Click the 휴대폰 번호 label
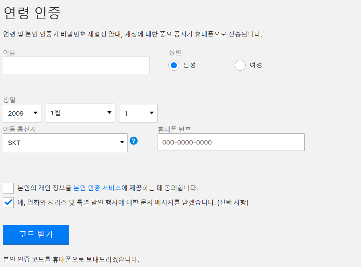Screen dimensions: 361x267 pyautogui.click(x=174, y=129)
